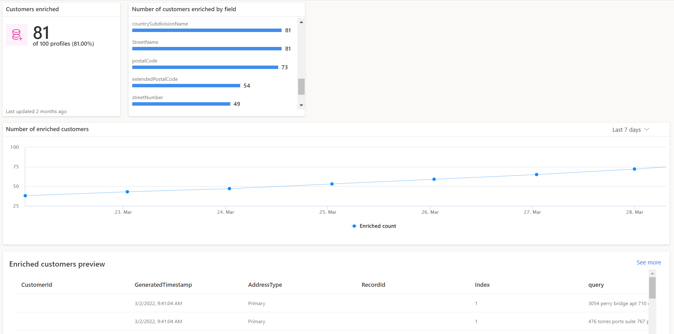This screenshot has width=674, height=334.
Task: Select the 28. Mar data point
Action: 635,169
